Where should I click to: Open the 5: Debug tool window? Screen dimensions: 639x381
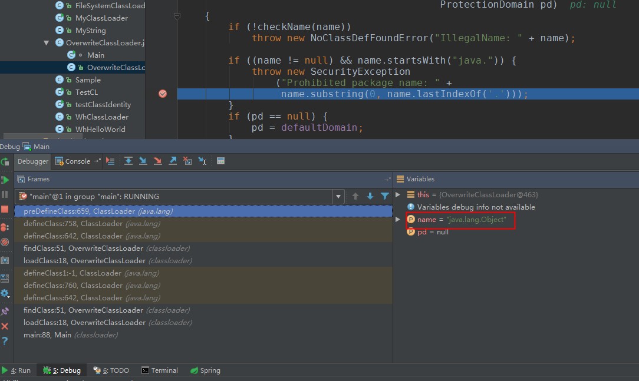(x=62, y=370)
